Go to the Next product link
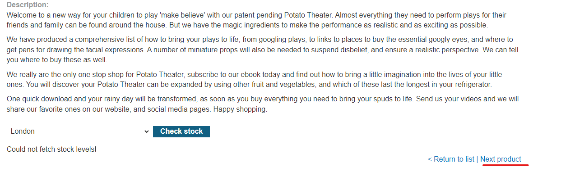561x172 pixels. point(501,159)
